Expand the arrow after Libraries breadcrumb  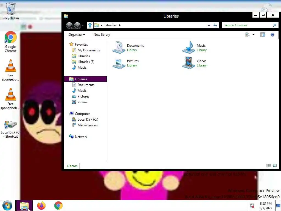coord(120,25)
